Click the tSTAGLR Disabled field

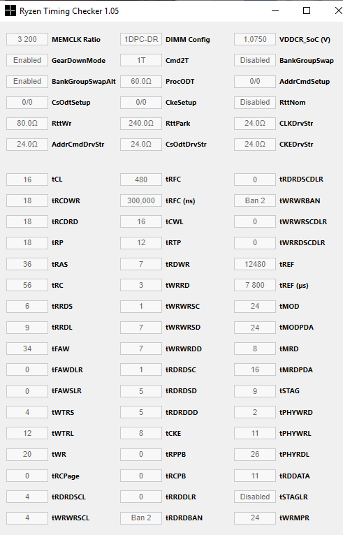point(255,497)
